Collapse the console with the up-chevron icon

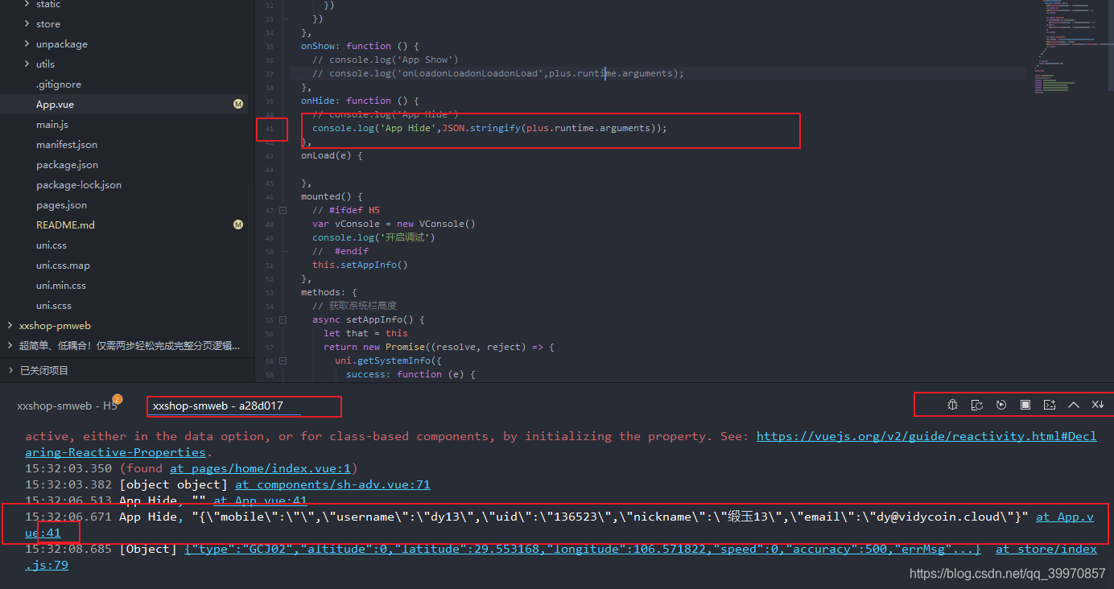tap(1074, 405)
